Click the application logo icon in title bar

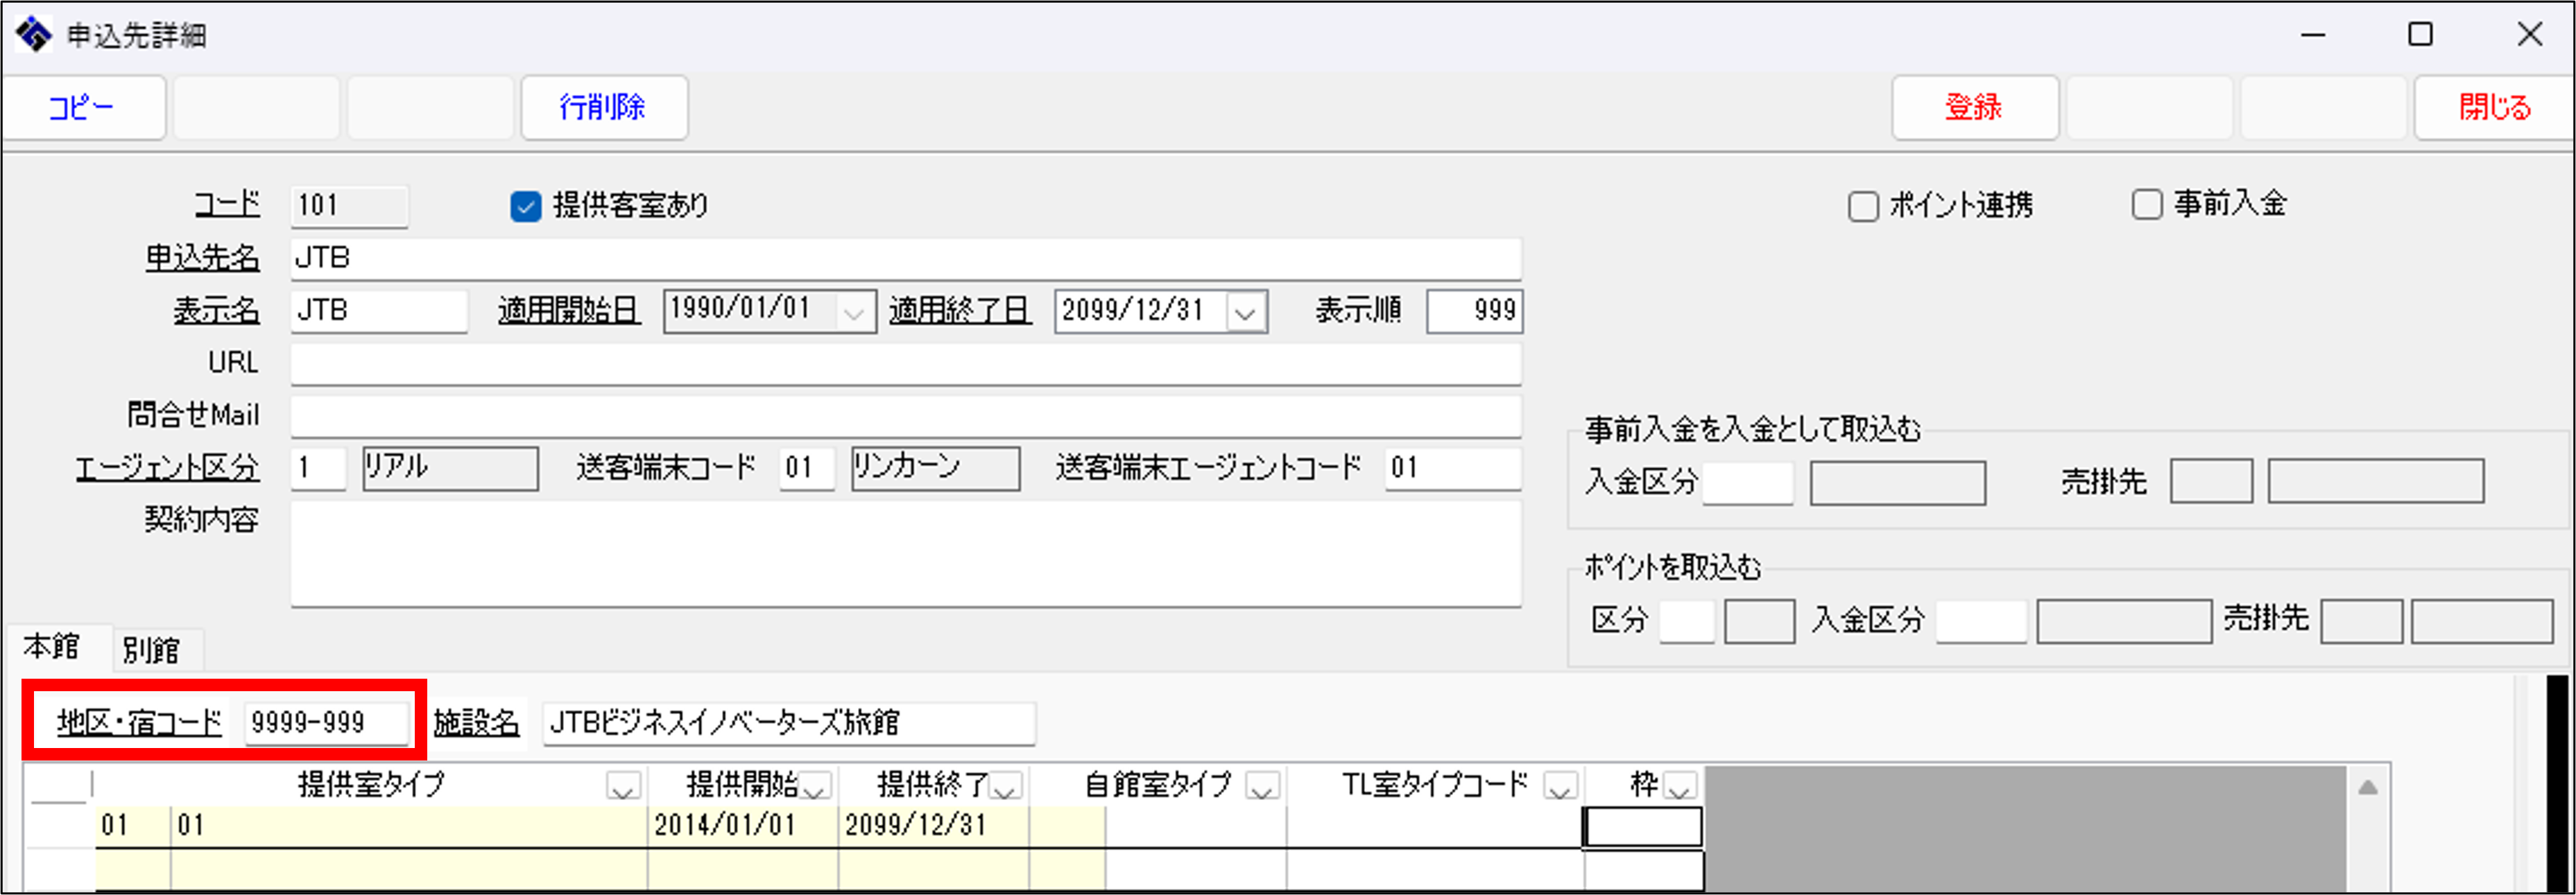[34, 35]
